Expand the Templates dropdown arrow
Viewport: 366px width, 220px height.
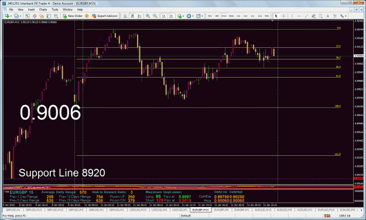coord(202,16)
